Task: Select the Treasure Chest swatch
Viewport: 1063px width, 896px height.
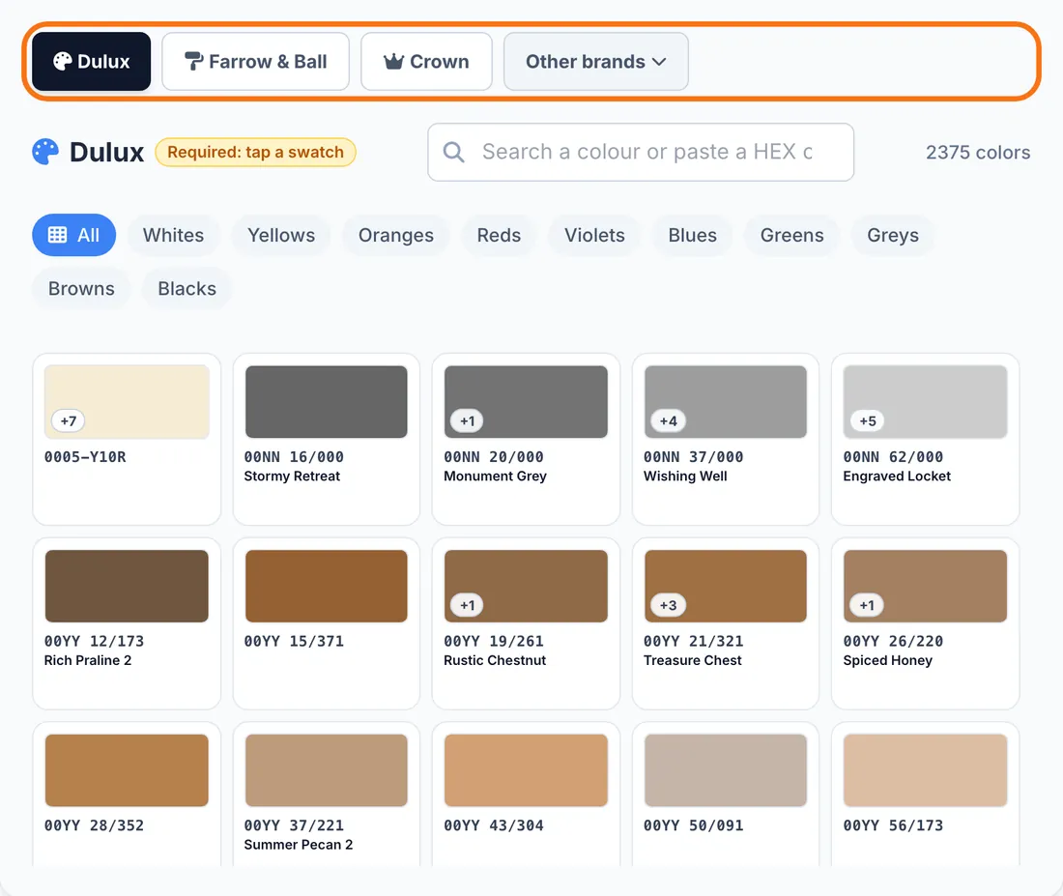Action: click(726, 586)
